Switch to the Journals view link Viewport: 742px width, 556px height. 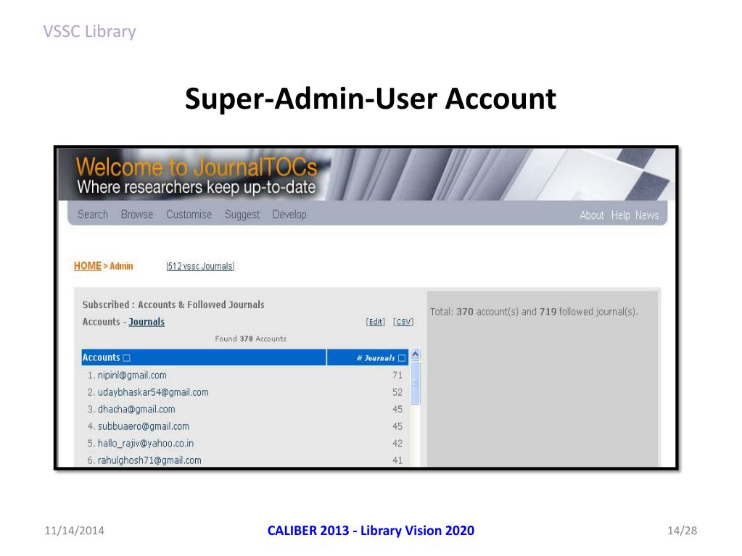pos(147,322)
